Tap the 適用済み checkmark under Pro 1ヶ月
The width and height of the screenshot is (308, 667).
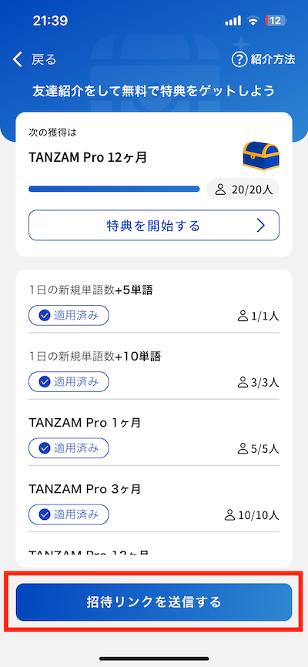tap(44, 448)
